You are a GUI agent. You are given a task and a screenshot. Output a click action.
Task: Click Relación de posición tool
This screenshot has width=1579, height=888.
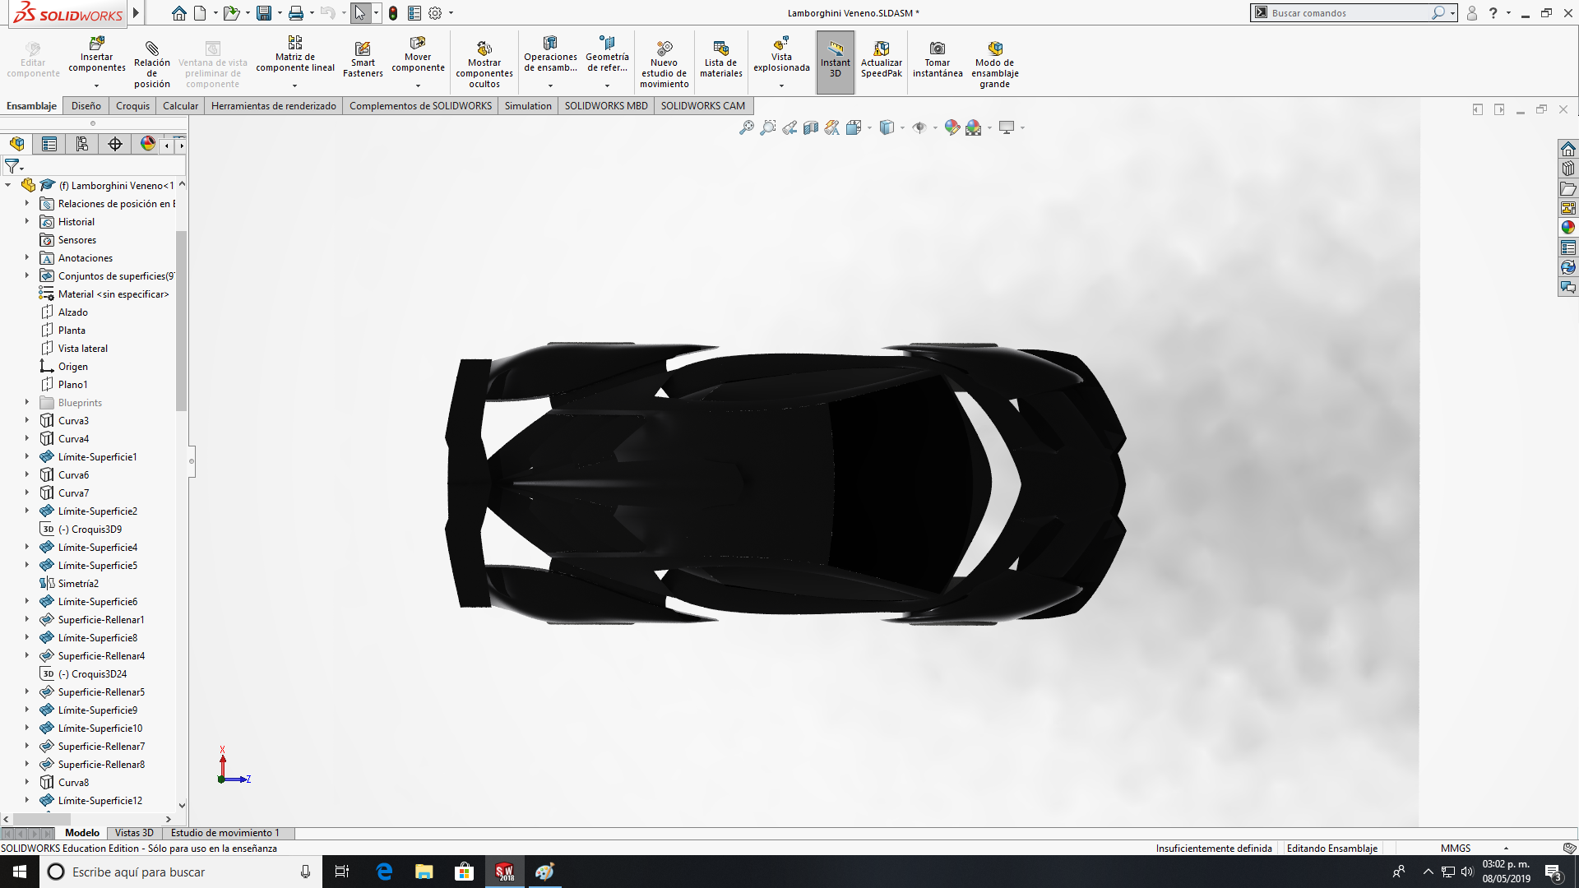[x=152, y=64]
